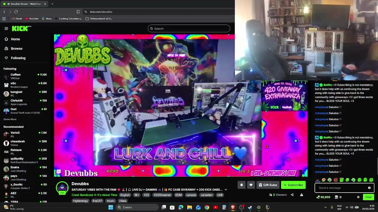This screenshot has height=212, width=378.
Task: Open Cooking Calculator bookmark
Action: (x=68, y=19)
